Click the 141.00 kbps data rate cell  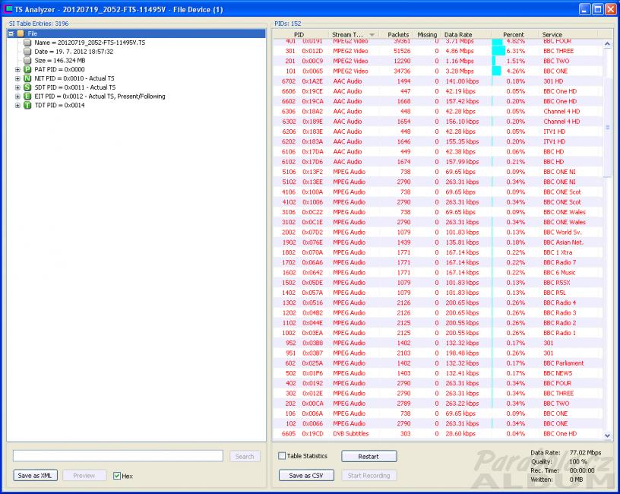[462, 81]
